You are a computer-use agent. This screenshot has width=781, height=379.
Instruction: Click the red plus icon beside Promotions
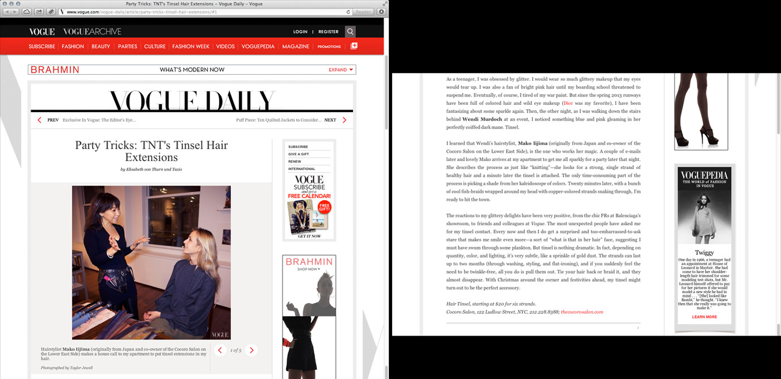(354, 46)
